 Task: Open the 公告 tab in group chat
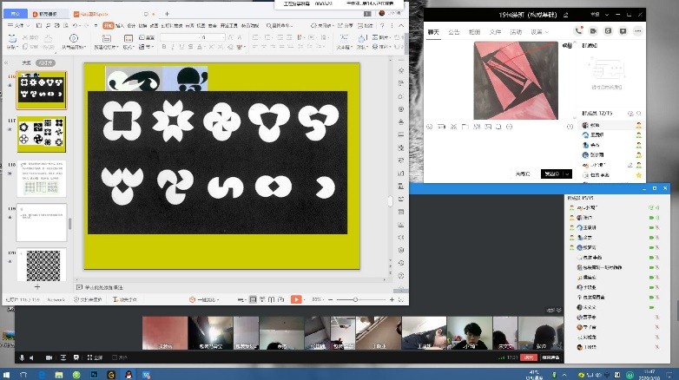[455, 32]
